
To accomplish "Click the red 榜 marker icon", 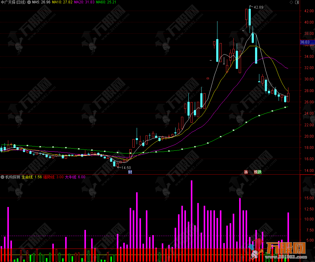I will [256, 172].
